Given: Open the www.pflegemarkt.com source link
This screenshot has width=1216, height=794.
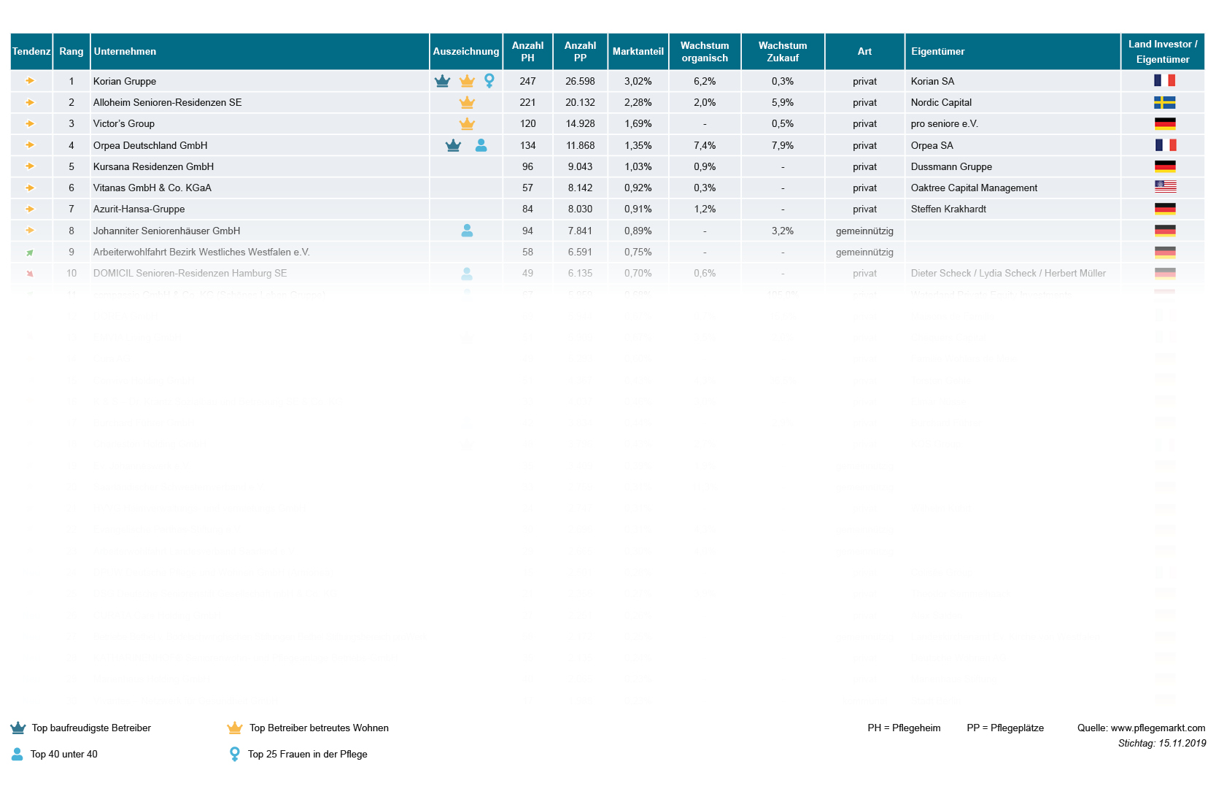Looking at the screenshot, I should click(x=1158, y=728).
